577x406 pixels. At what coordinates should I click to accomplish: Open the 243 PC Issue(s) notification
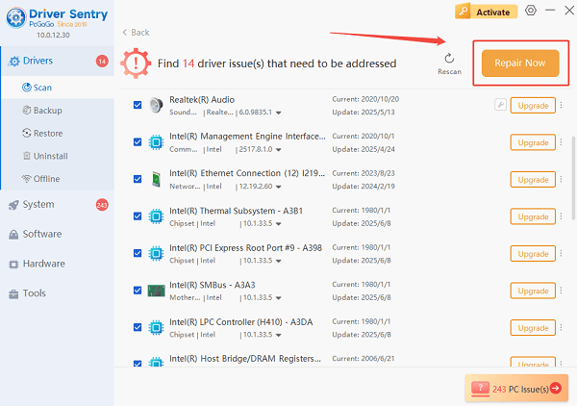point(517,388)
